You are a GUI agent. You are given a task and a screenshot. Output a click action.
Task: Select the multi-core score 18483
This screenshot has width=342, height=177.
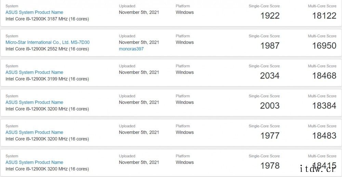coord(324,136)
